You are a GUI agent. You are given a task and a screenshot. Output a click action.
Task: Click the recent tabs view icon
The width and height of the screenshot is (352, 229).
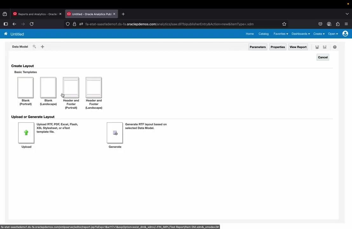5,14
